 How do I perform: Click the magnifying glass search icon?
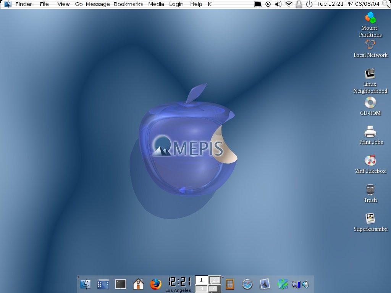(386, 4)
